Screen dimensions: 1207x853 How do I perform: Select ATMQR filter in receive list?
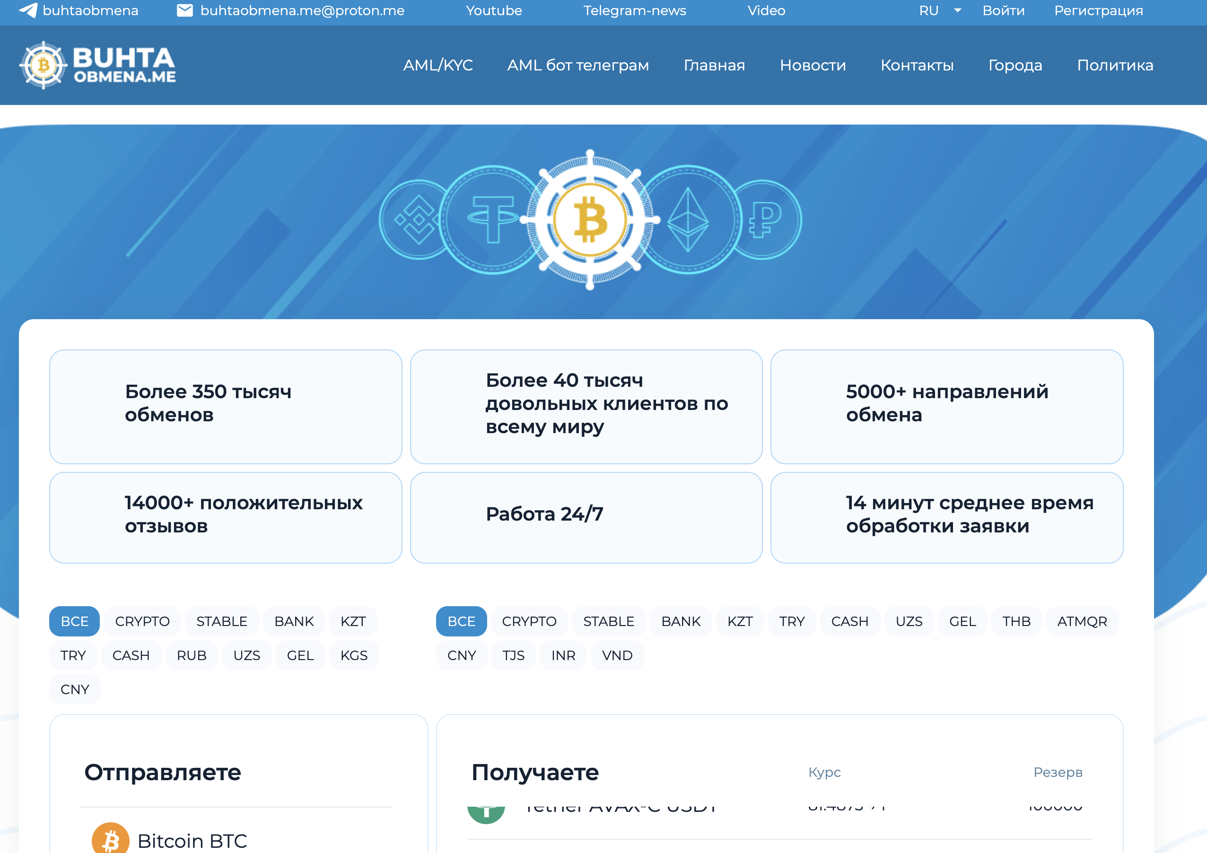[x=1082, y=621]
